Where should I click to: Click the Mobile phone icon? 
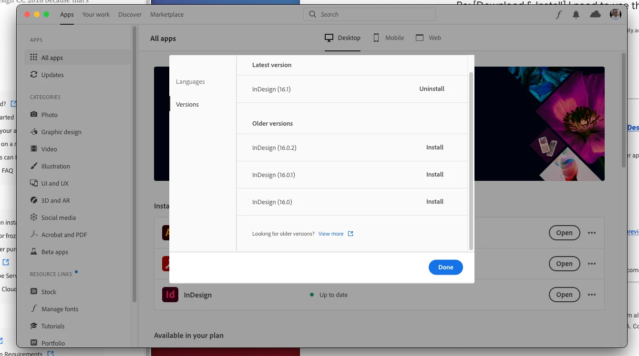(376, 38)
